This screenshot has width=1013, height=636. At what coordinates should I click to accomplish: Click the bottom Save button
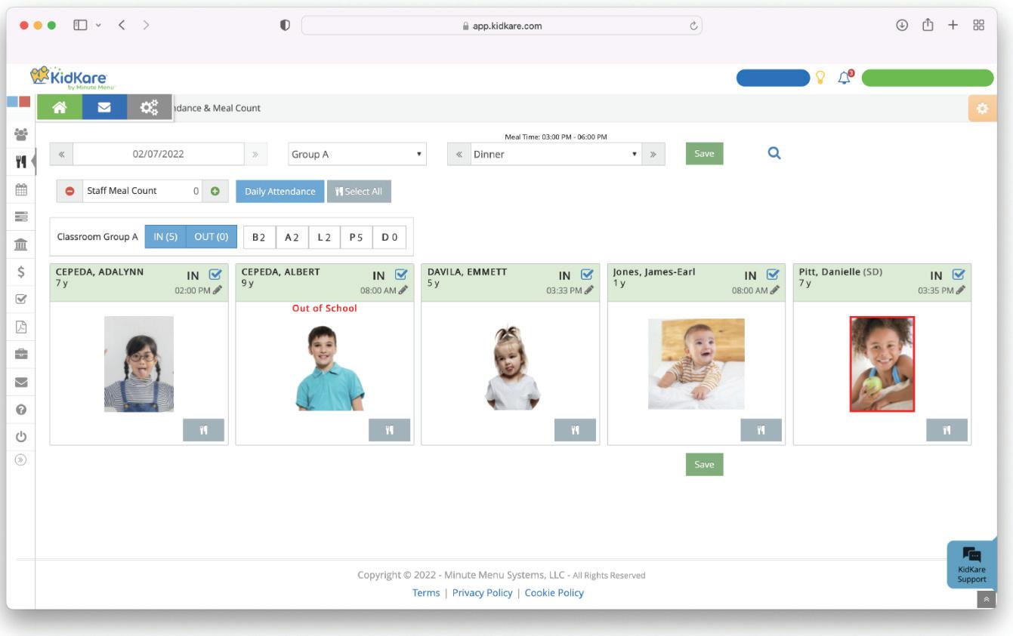point(704,465)
